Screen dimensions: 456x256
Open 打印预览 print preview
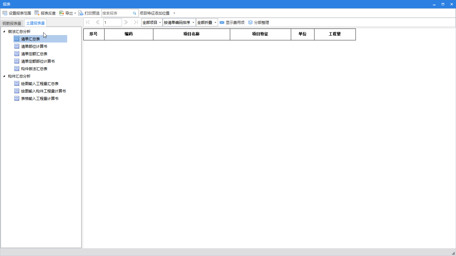[x=89, y=13]
